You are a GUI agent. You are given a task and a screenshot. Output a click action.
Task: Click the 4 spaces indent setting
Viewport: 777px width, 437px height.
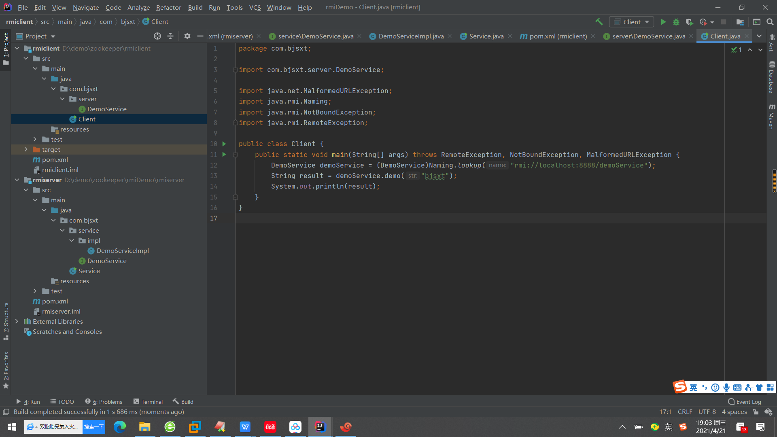[x=734, y=412]
